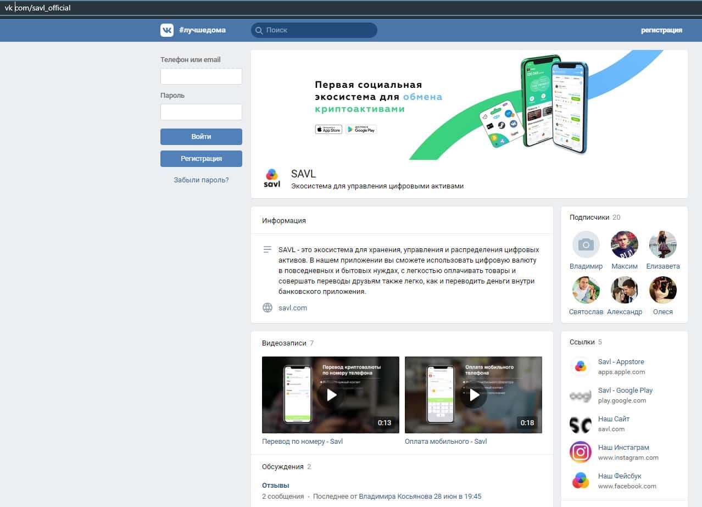
Task: Click the VK logo icon
Action: [167, 30]
